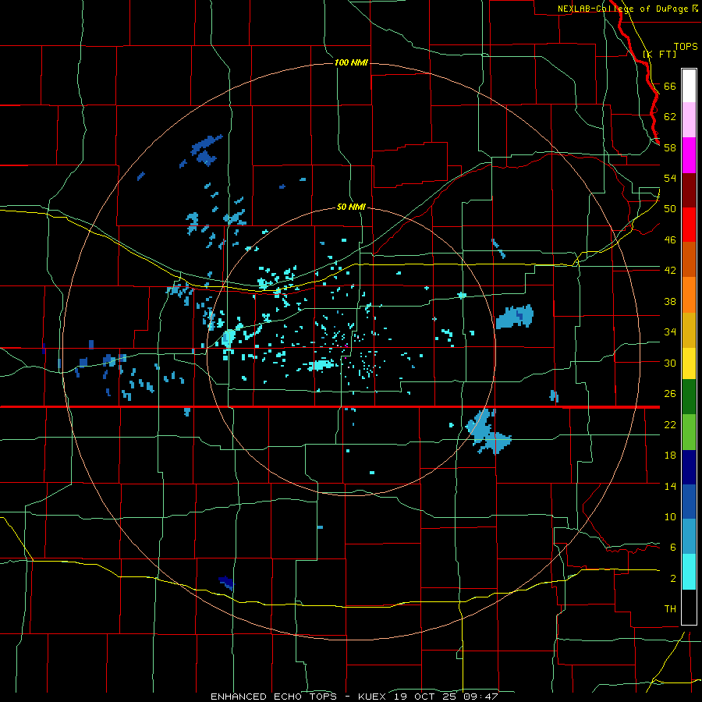This screenshot has width=702, height=702.
Task: Click the lone navy echo blob in the south
Action: click(226, 583)
